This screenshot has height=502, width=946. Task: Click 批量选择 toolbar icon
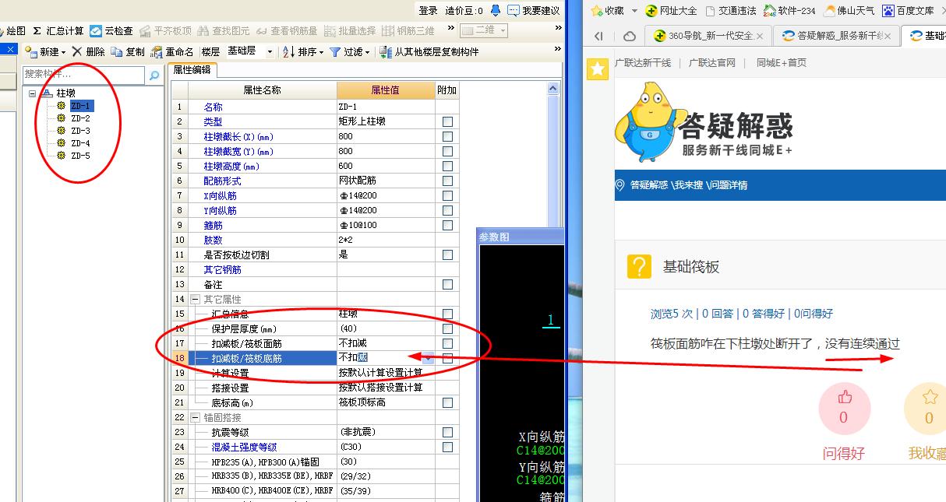click(330, 31)
